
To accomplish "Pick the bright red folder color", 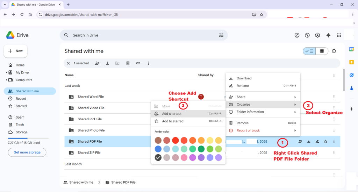I will pyautogui.click(x=176, y=140).
